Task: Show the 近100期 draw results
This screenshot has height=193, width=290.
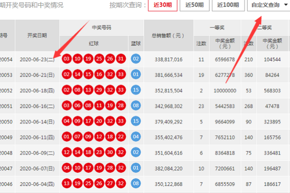Action: 227,6
